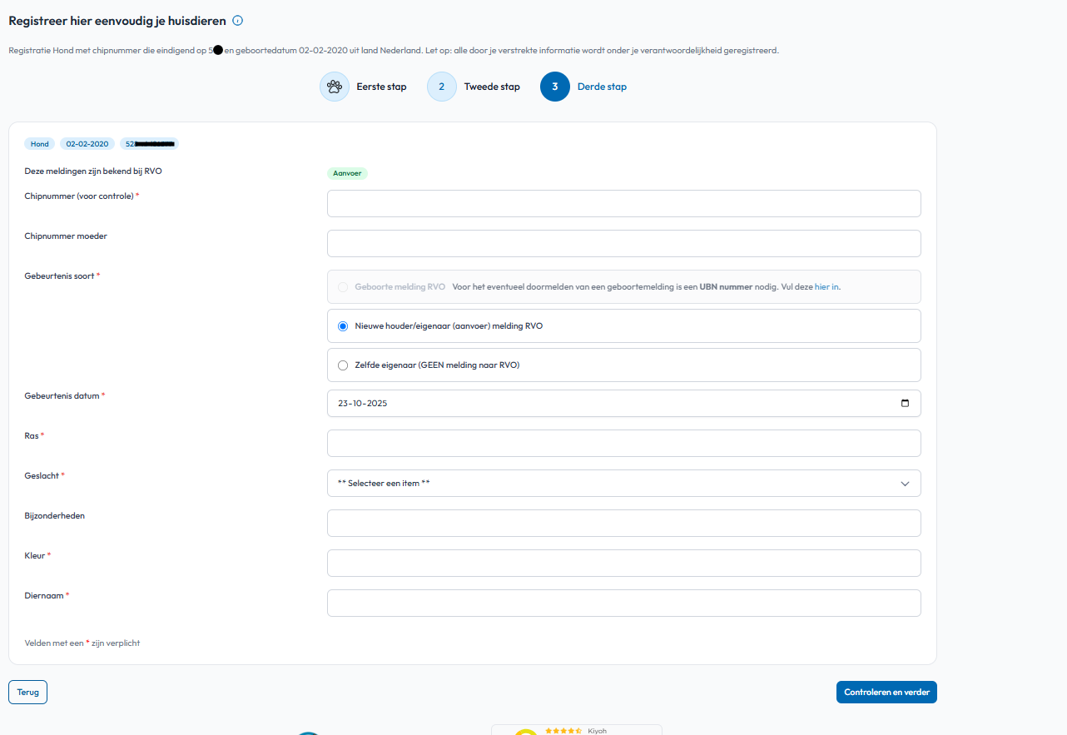Click into the Chipnummer moeder field
Screen dimensions: 1067x735
[623, 244]
